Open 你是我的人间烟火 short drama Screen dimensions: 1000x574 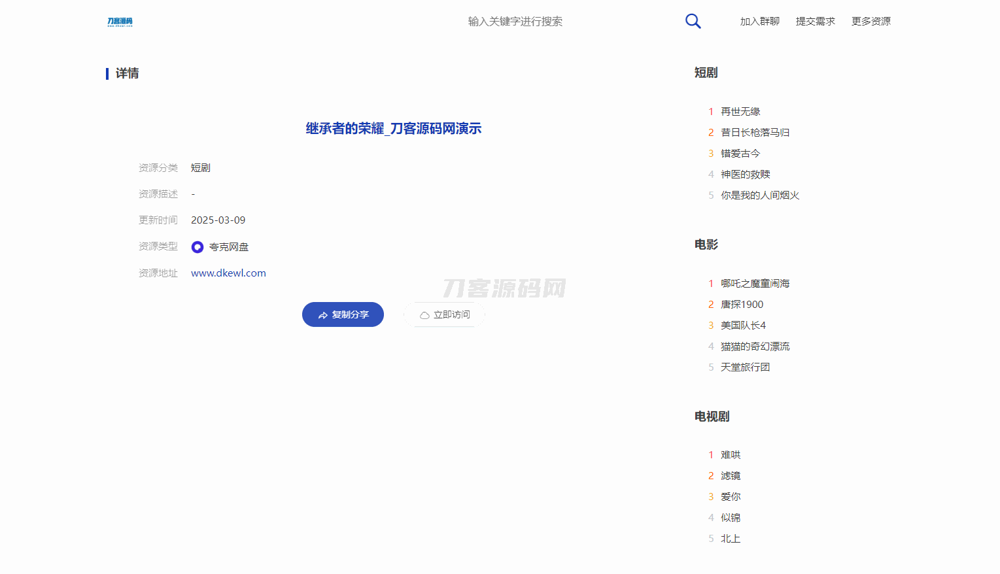[759, 195]
